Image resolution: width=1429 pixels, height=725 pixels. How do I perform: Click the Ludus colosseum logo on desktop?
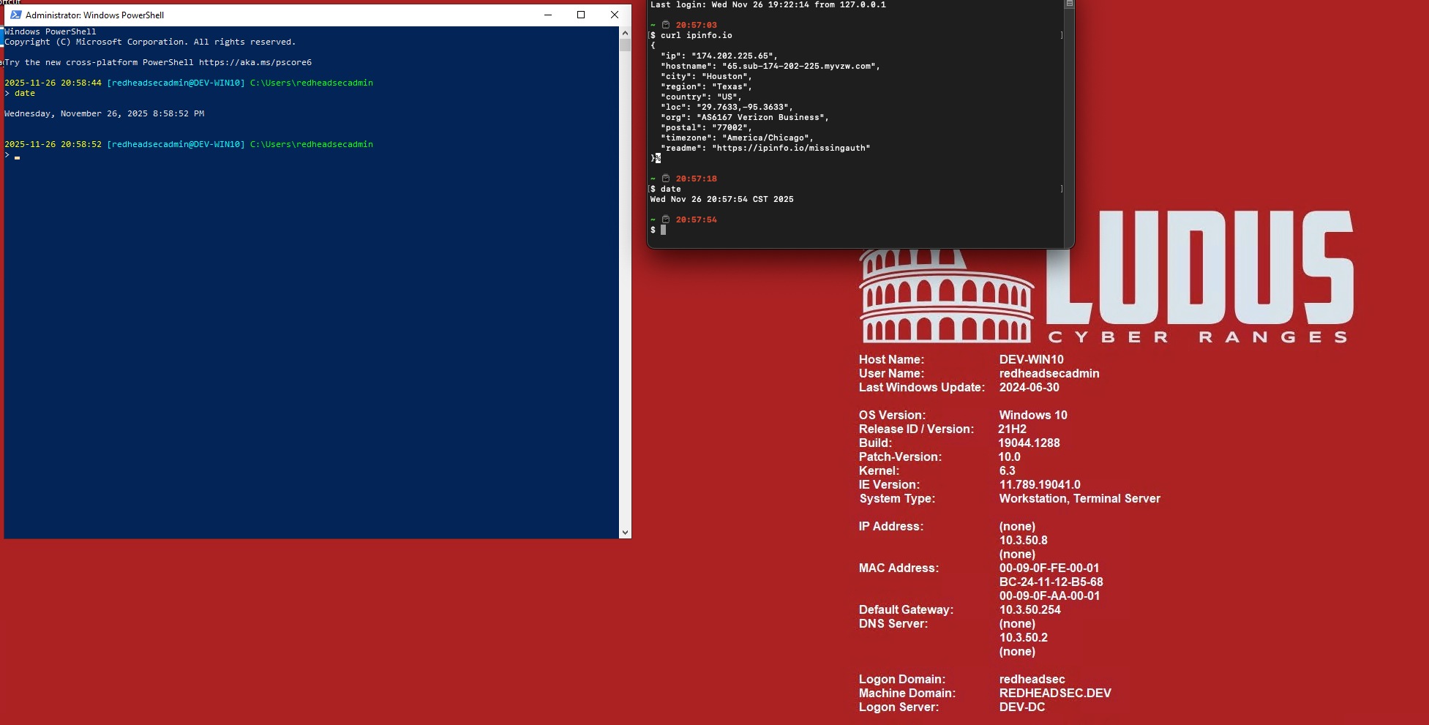point(945,296)
